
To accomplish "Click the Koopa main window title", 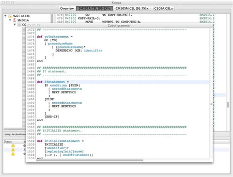I will 116,2.
